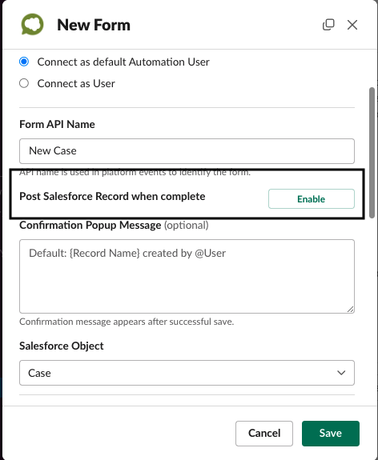Click the 'Salesforce Object' field label
The image size is (378, 460).
(x=62, y=346)
